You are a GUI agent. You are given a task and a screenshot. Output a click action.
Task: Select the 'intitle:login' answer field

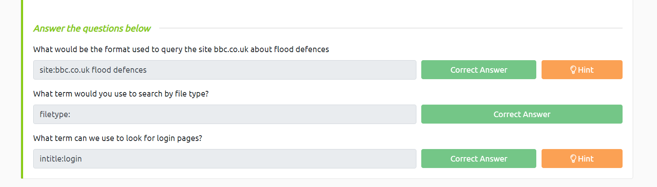pos(224,159)
